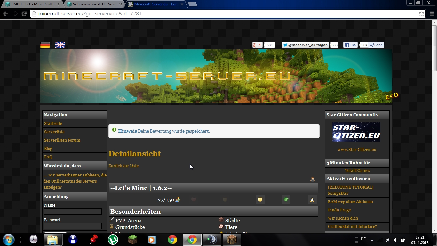The image size is (437, 246).
Task: Click the gold shield server icon
Action: point(260,200)
